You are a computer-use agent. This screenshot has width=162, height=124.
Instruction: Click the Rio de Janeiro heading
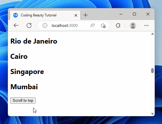34,41
